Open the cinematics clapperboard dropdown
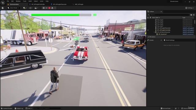The height and width of the screenshot is (110, 196). [x=36, y=8]
